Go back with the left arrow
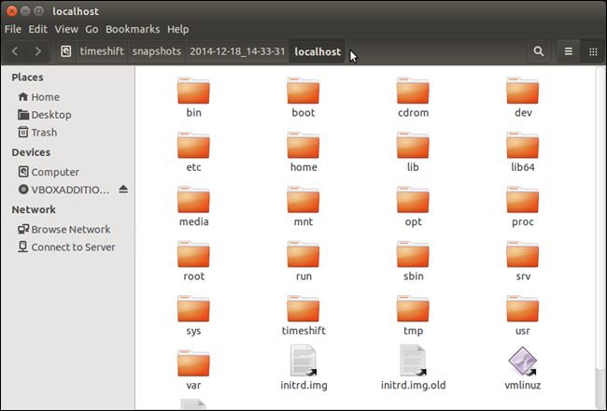The width and height of the screenshot is (607, 411). point(15,51)
